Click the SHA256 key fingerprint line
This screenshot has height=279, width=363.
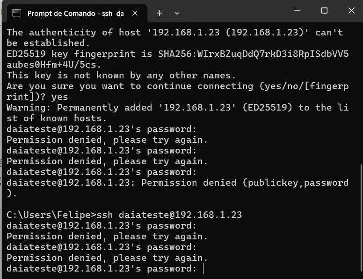coord(178,54)
